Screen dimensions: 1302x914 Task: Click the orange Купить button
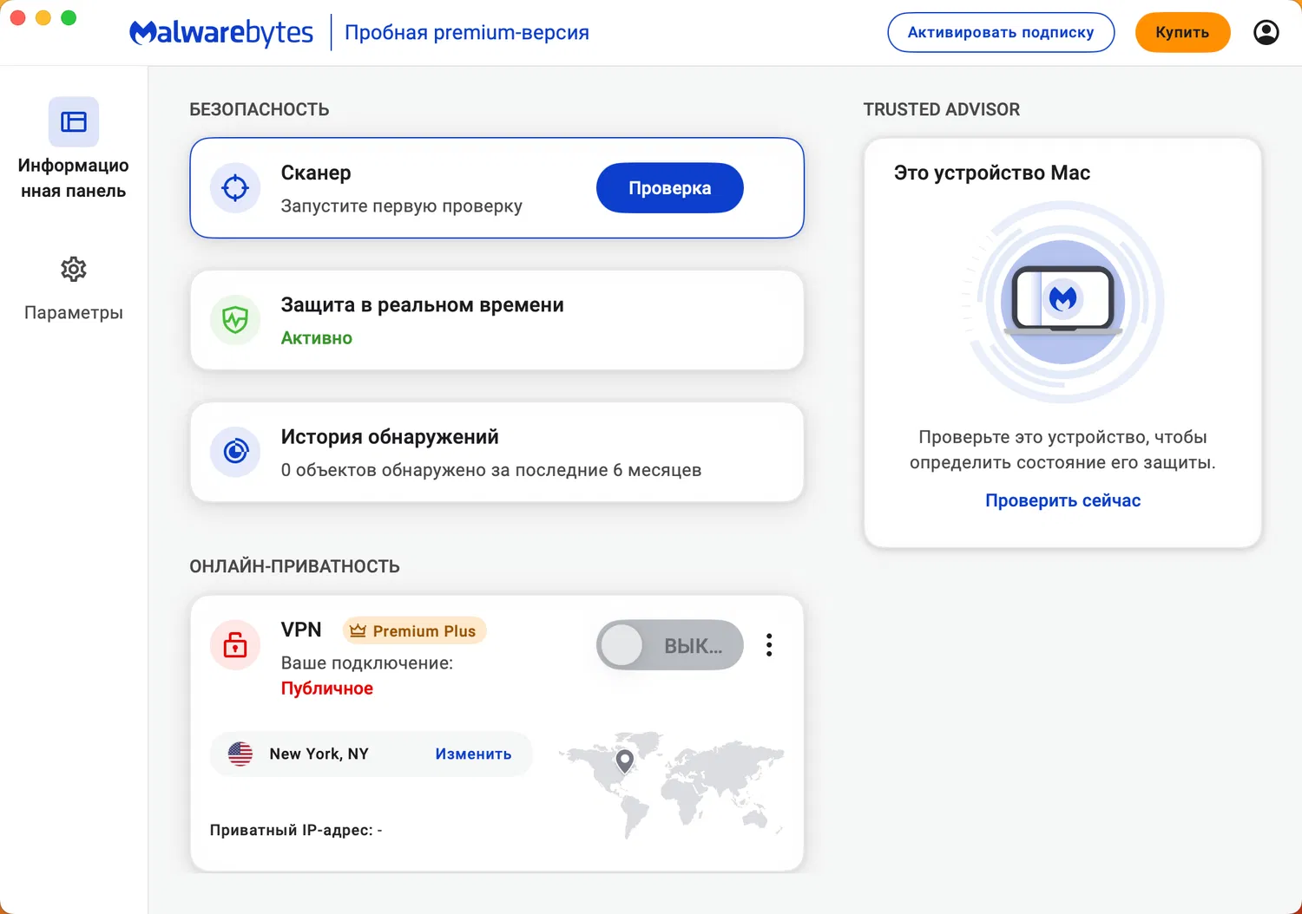coord(1182,33)
